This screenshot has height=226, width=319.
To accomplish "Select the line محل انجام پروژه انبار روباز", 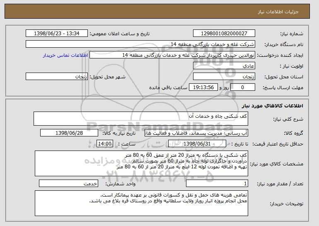I will click(x=168, y=201).
